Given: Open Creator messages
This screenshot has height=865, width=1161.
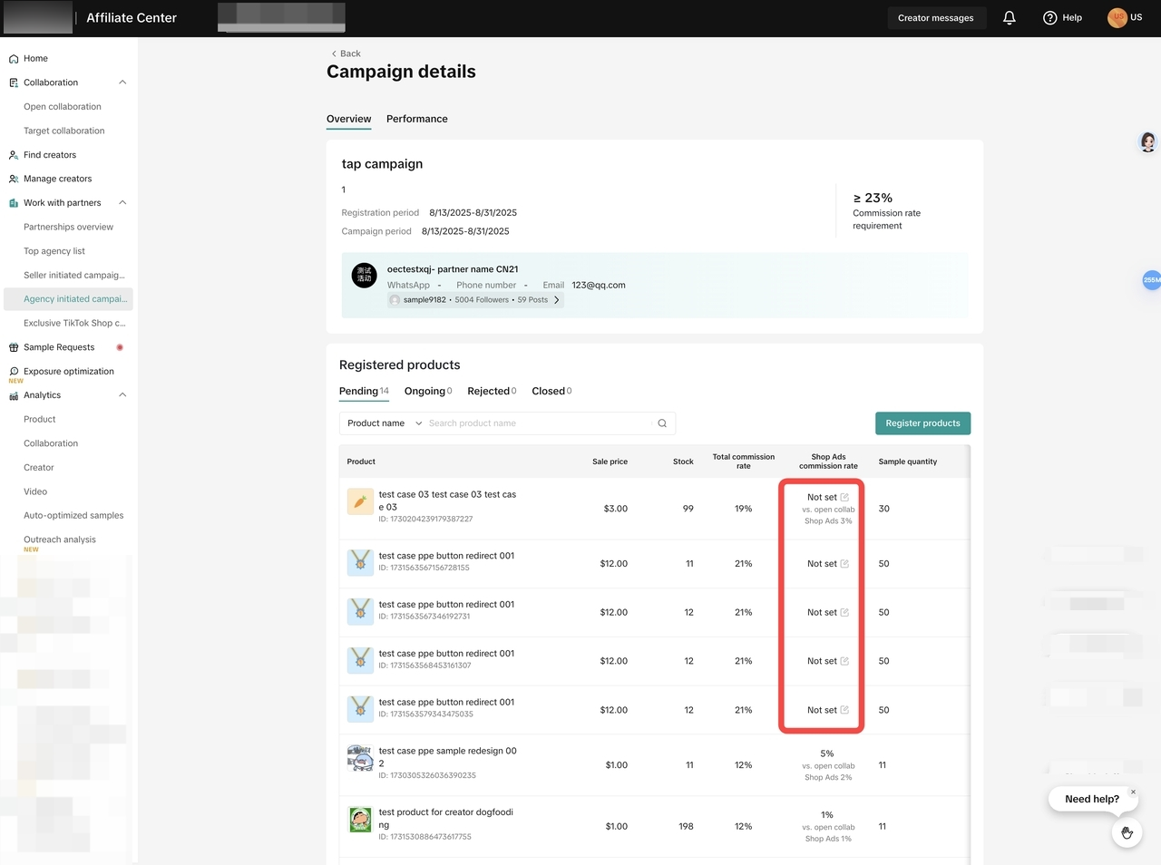Looking at the screenshot, I should (x=935, y=18).
